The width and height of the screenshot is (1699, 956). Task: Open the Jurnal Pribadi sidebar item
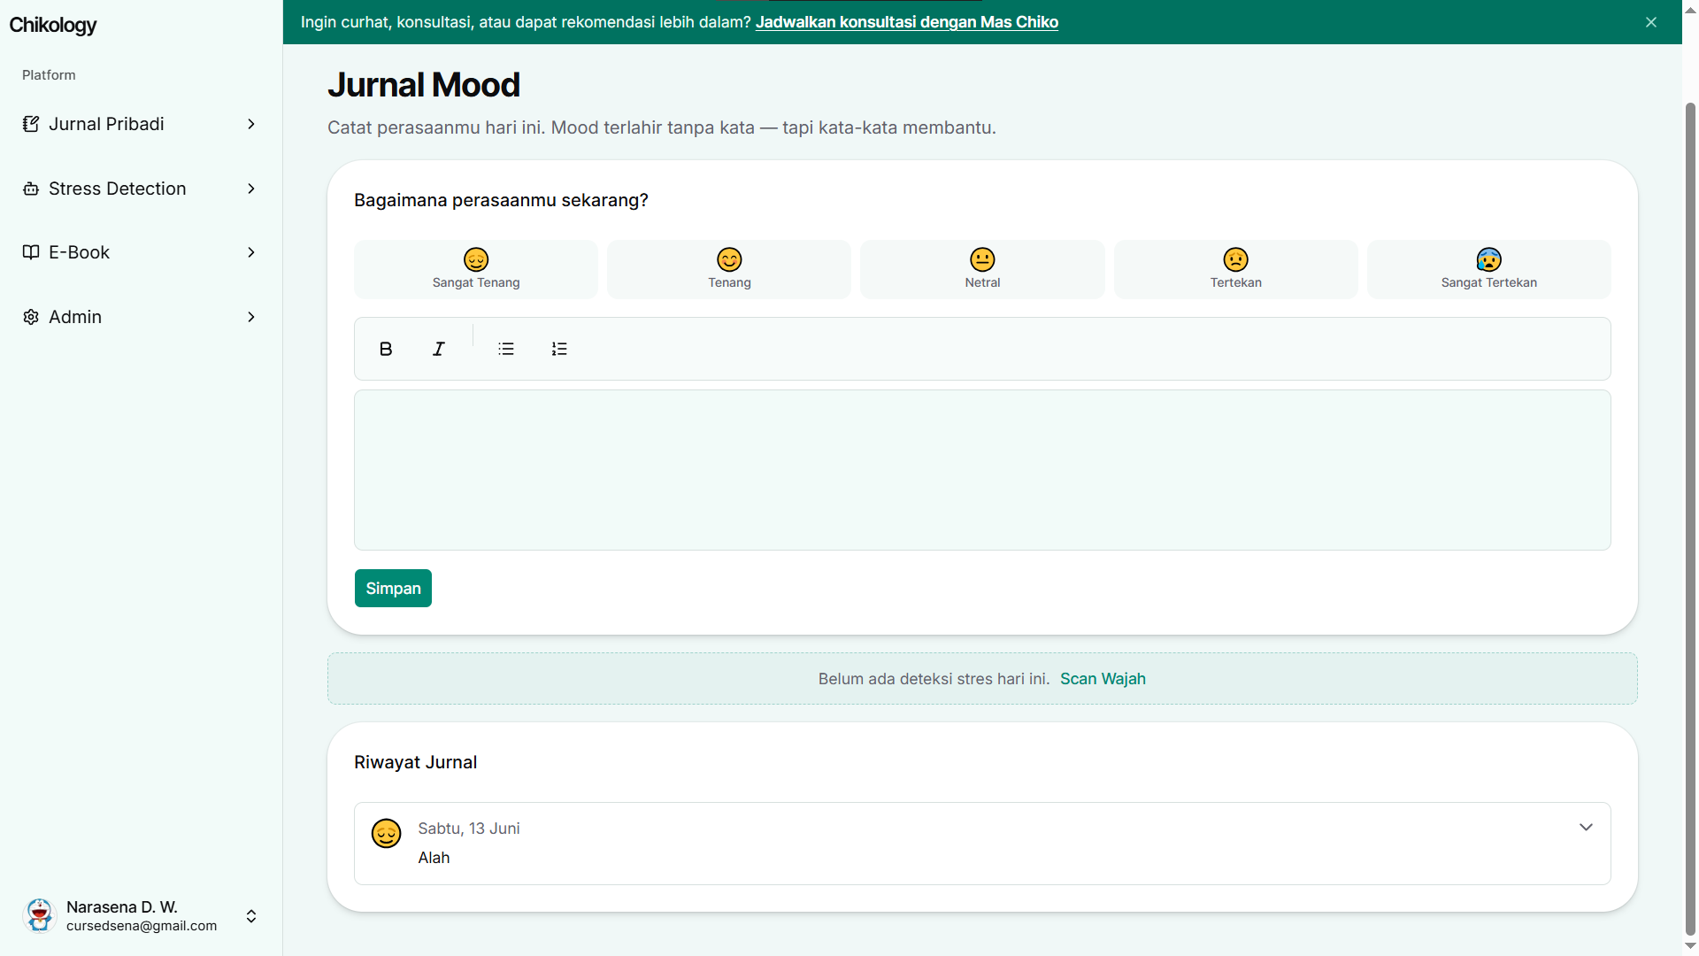tap(141, 124)
